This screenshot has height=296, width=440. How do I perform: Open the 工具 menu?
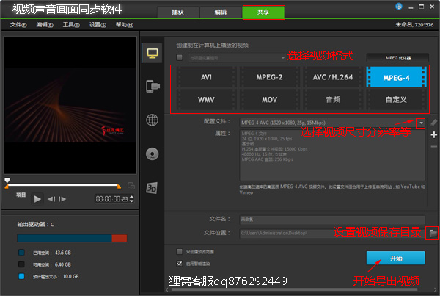pos(71,25)
